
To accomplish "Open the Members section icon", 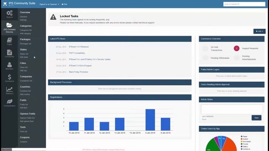I will point(9,65).
